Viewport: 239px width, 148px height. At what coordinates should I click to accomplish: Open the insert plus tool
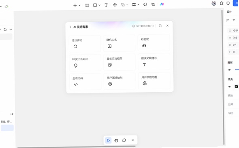click(75, 5)
